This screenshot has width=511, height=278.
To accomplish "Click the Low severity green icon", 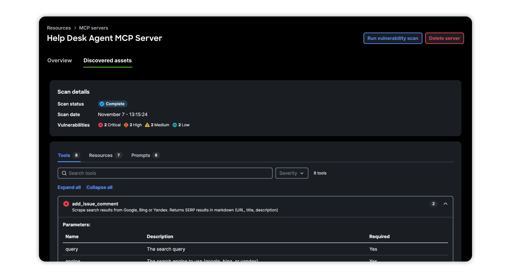I will click(175, 125).
